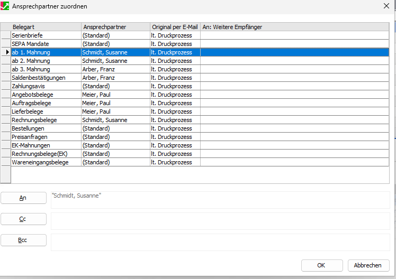
Task: Click inside the Bcc text field
Action: point(220,242)
